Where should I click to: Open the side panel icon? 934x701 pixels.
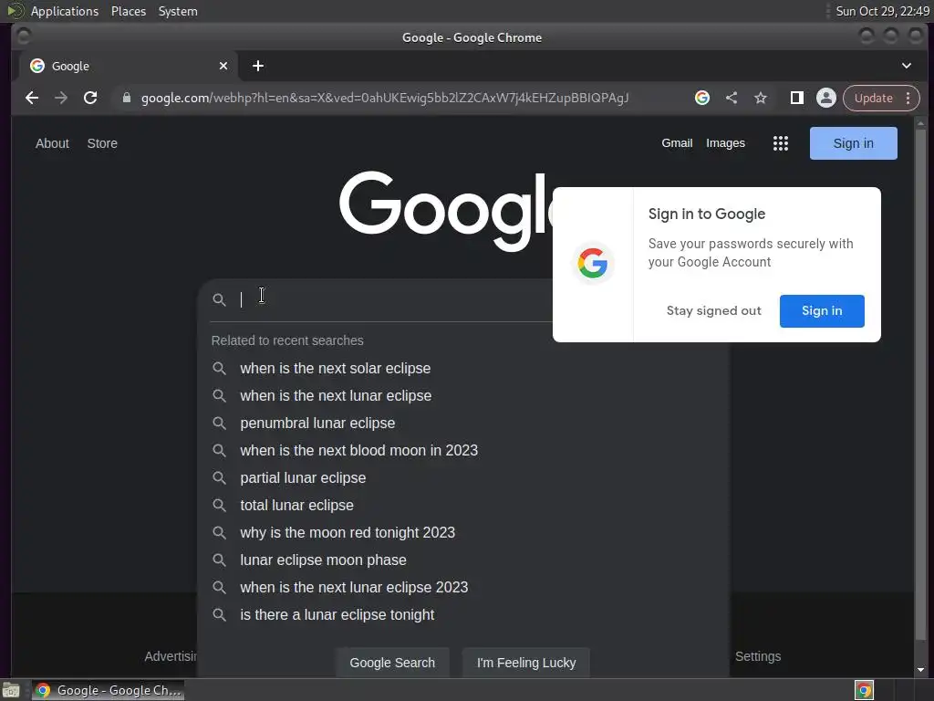pyautogui.click(x=797, y=98)
